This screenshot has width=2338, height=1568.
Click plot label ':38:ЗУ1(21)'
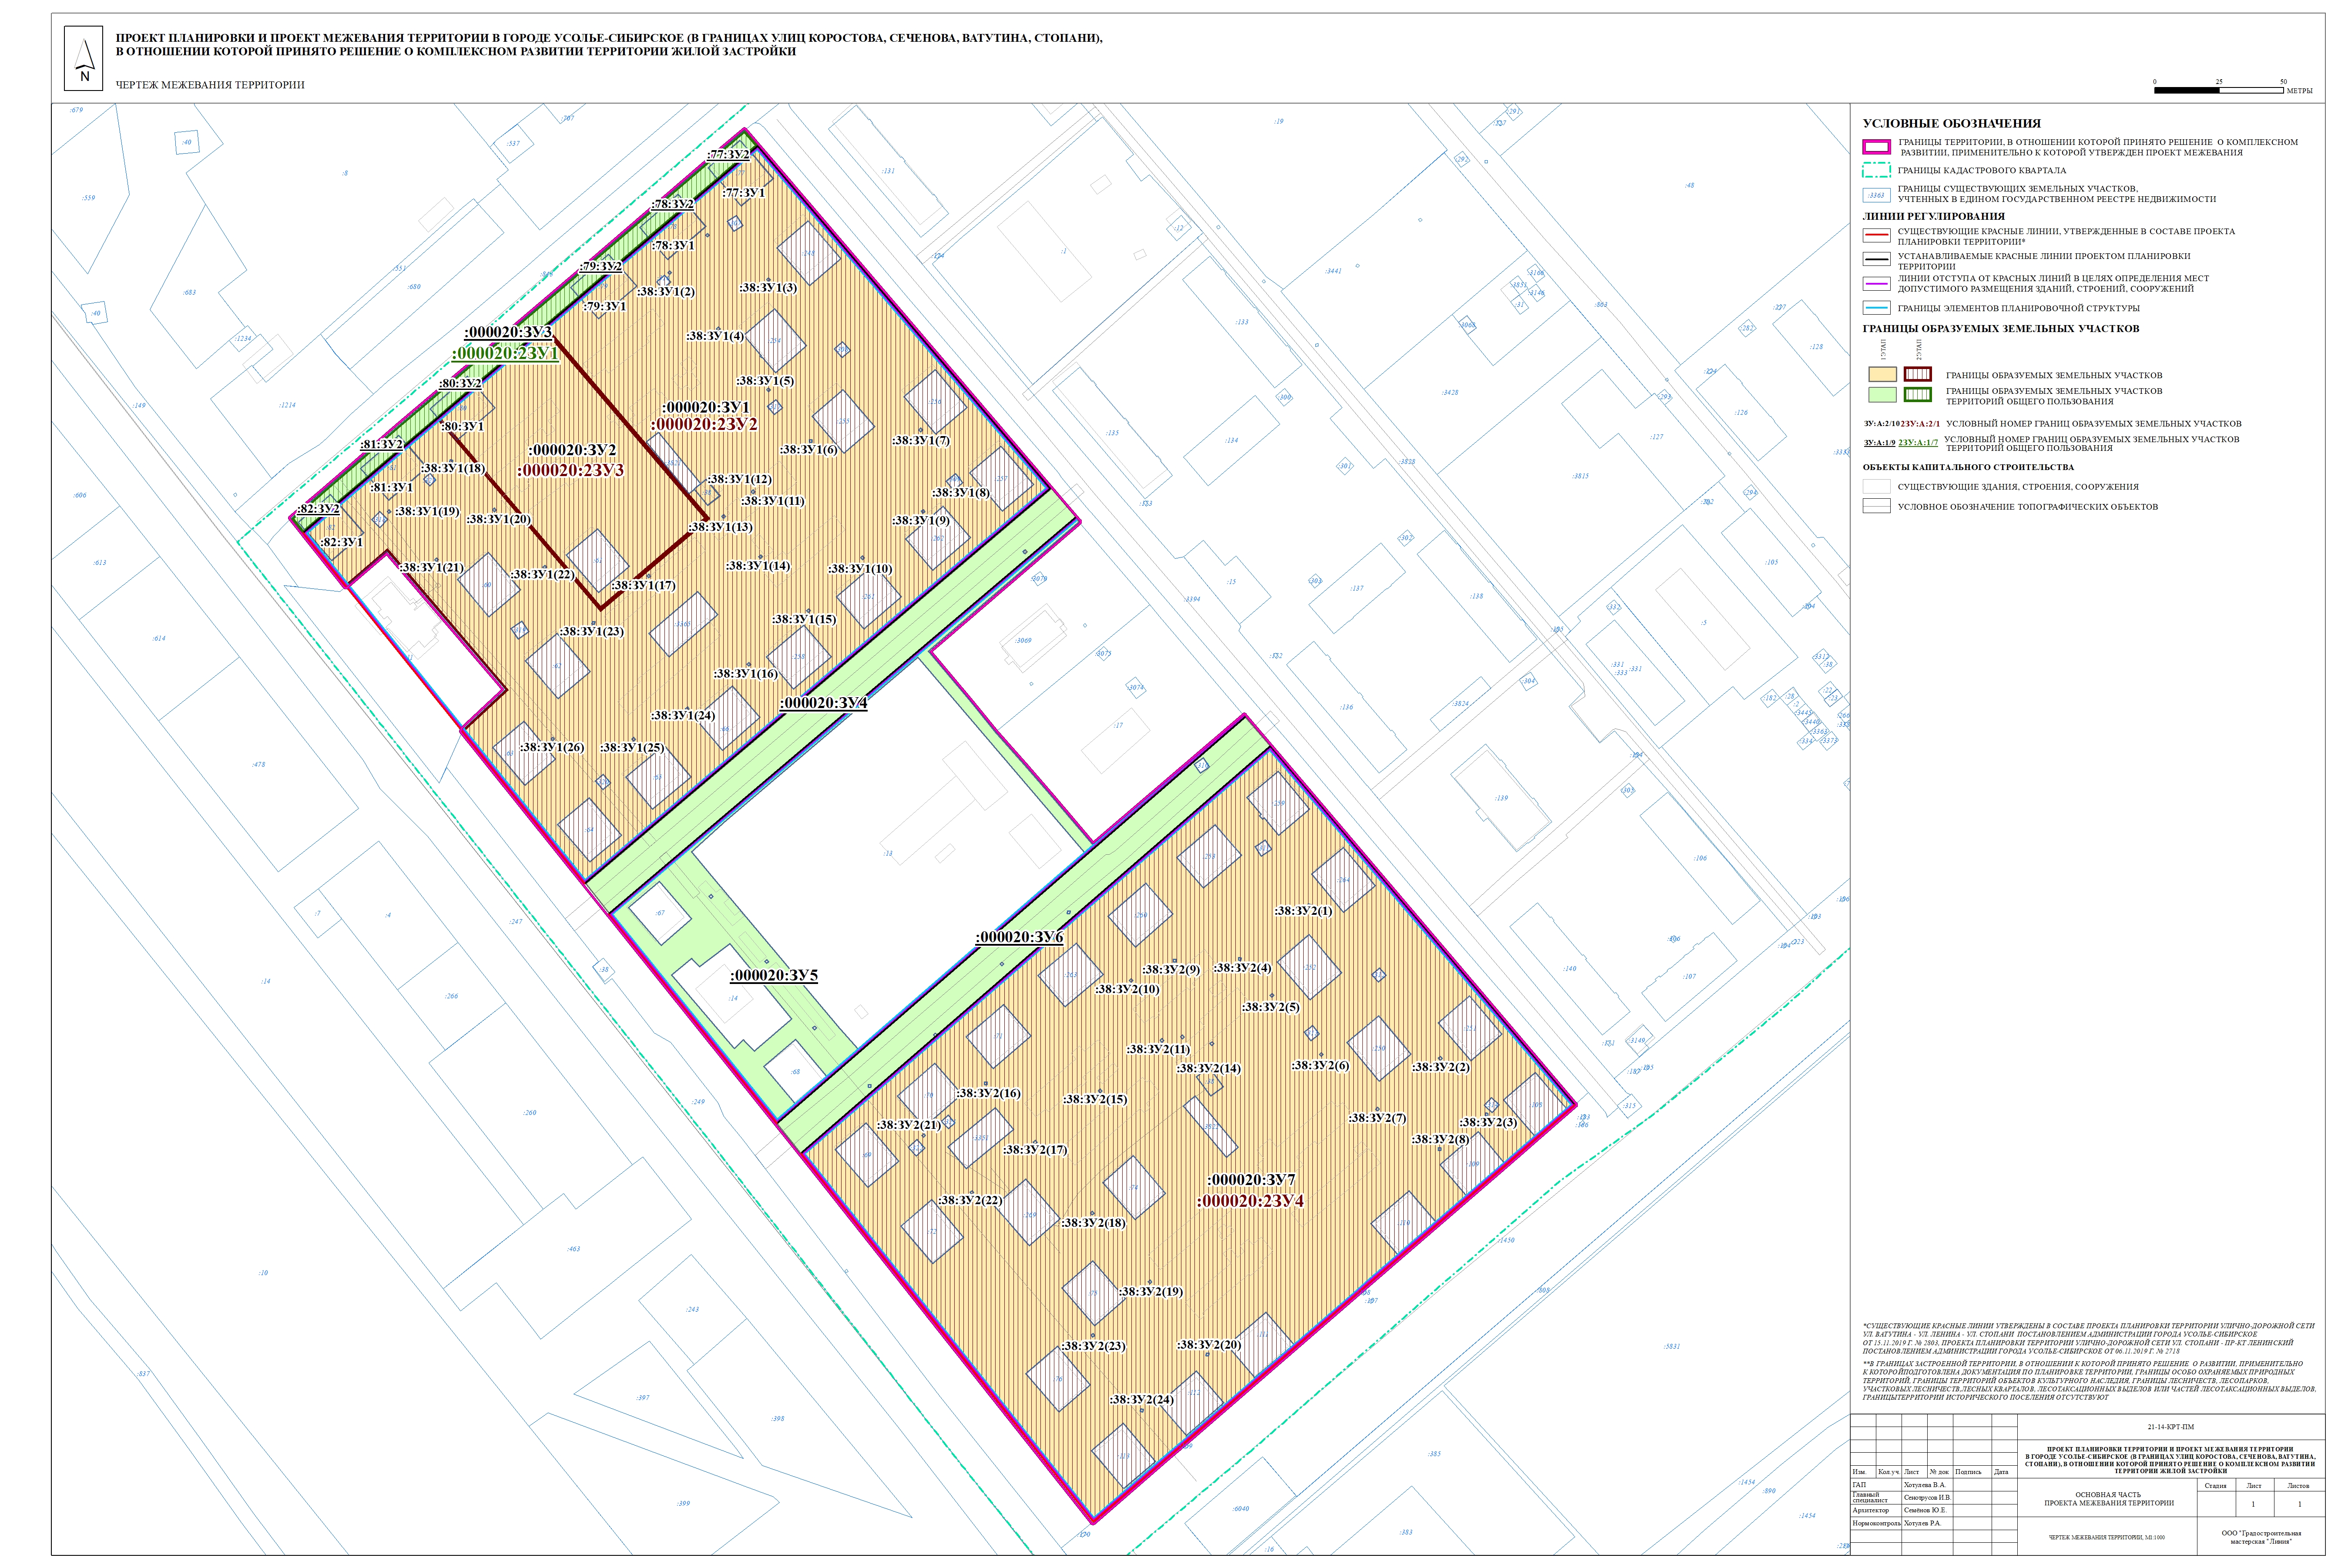432,567
